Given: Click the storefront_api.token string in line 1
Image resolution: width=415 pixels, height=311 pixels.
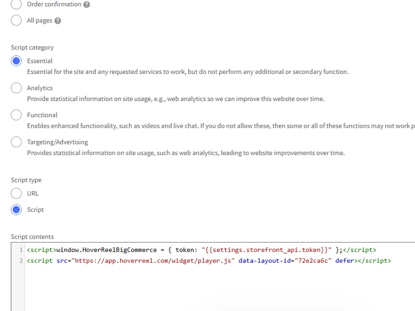Looking at the screenshot, I should [267, 250].
